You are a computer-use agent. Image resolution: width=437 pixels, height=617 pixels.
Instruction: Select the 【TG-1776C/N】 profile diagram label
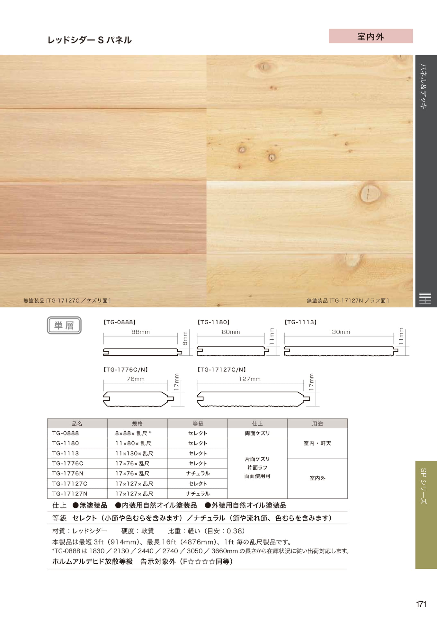126,370
